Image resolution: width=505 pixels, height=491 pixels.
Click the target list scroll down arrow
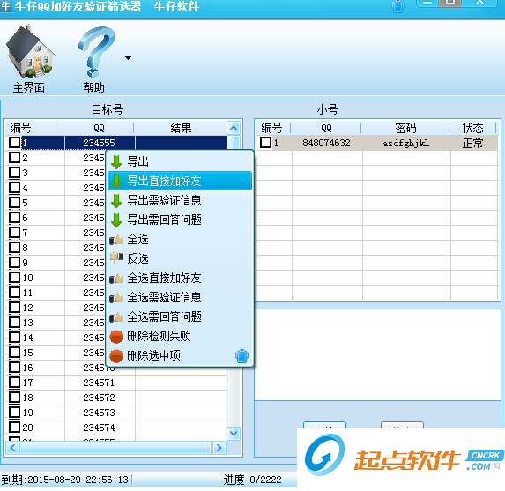(234, 434)
